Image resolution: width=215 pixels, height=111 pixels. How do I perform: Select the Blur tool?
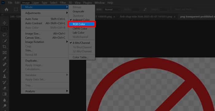5,100
